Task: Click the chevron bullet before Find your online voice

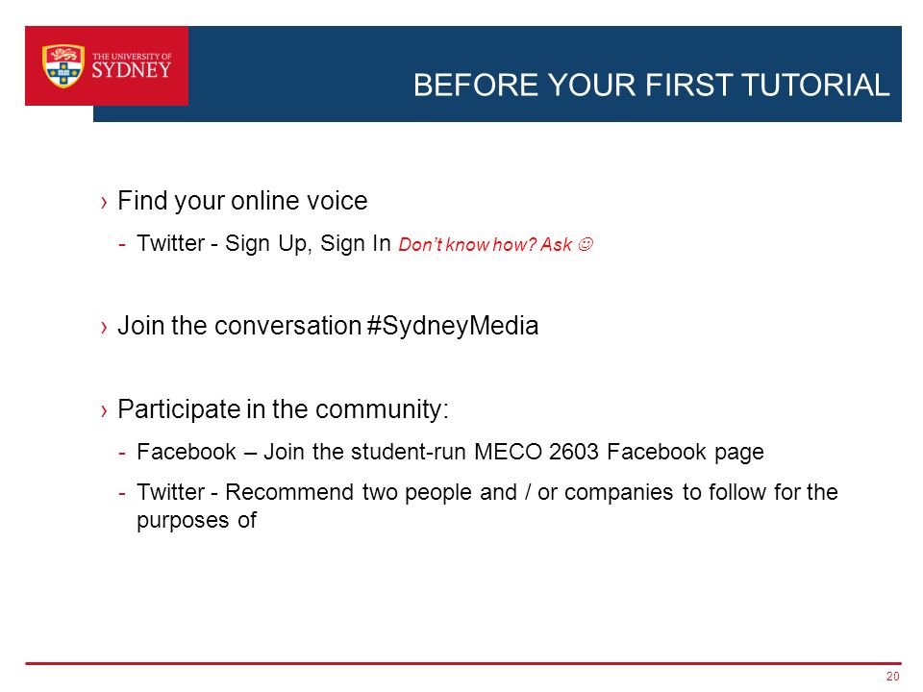Action: [x=104, y=203]
